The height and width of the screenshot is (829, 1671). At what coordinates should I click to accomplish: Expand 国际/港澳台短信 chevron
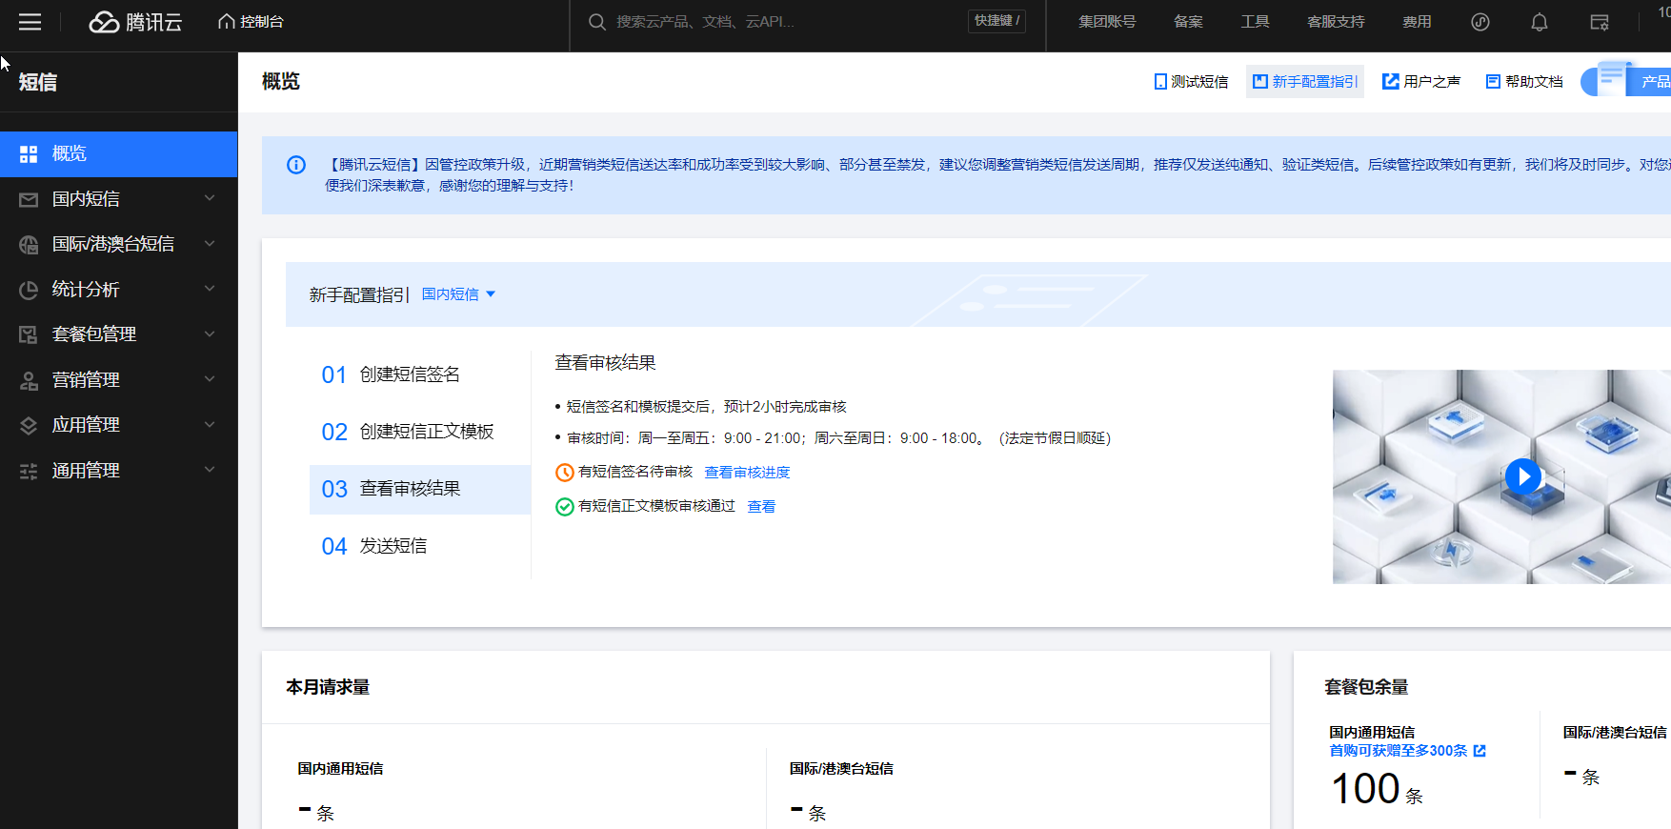click(x=210, y=243)
